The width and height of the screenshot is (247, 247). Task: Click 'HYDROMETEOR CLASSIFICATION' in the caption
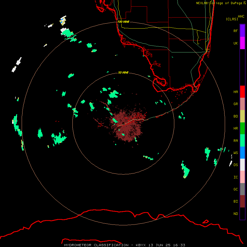(x=96, y=245)
